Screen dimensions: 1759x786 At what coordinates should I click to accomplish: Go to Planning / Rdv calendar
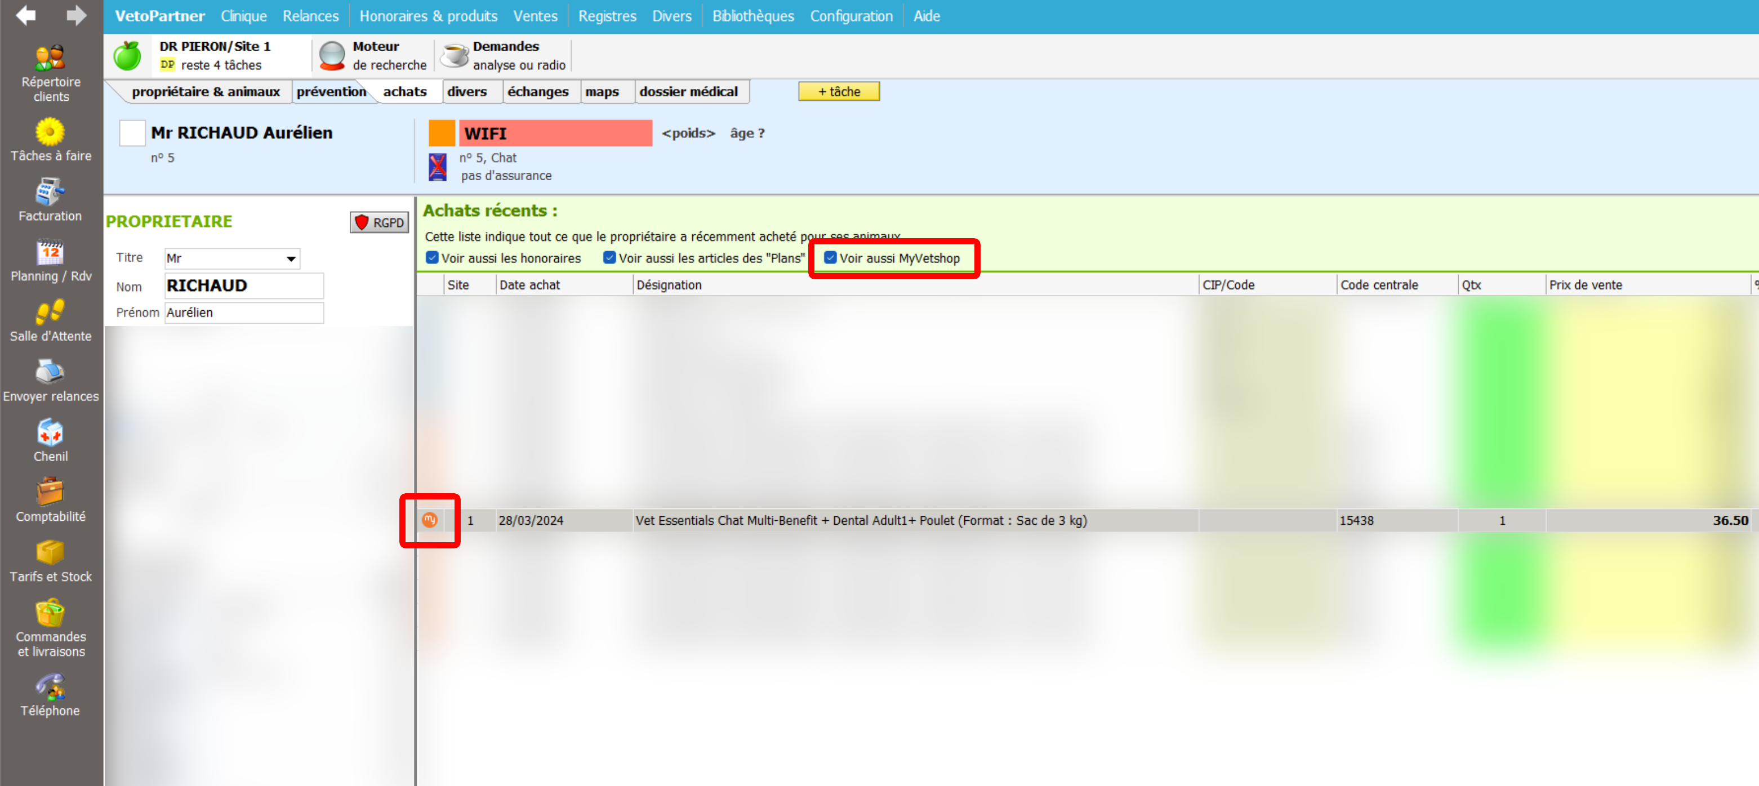pos(51,260)
